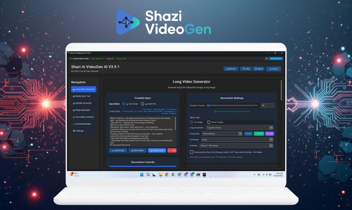Select the Long Video Generator tab
This screenshot has width=352, height=210.
(x=84, y=89)
